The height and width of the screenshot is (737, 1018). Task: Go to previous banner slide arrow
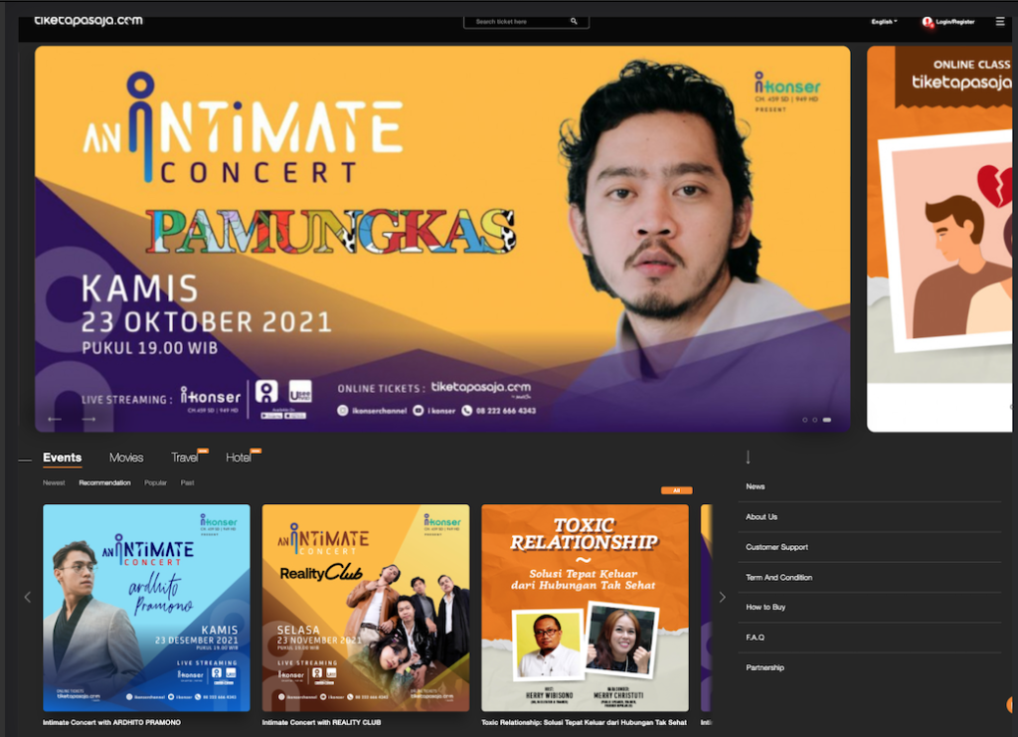55,419
